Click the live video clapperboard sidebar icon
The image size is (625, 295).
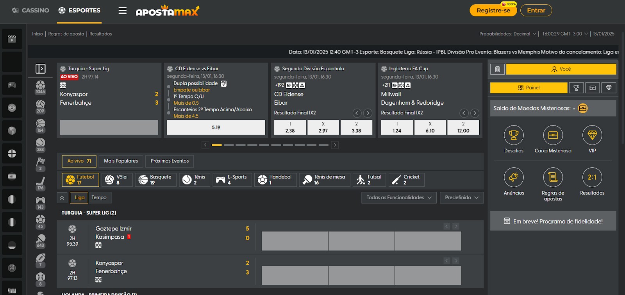[12, 39]
